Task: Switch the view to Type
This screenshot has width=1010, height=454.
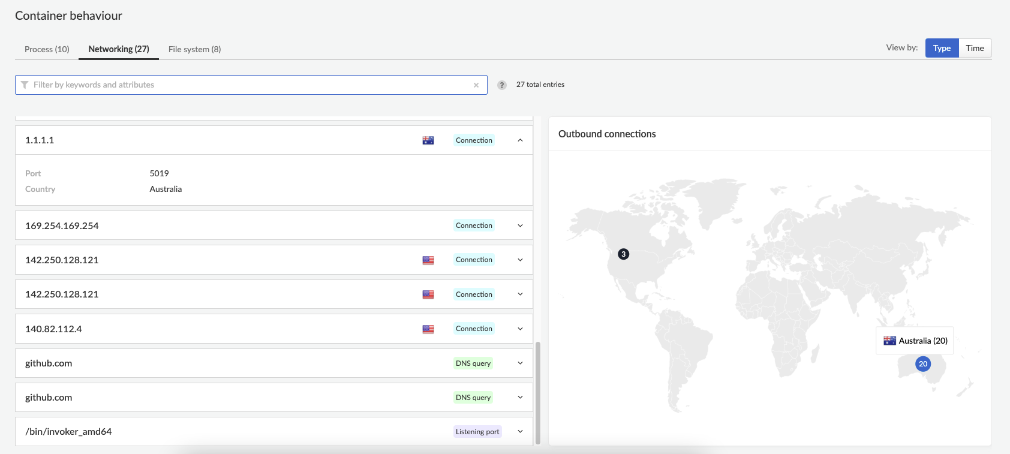Action: [942, 48]
